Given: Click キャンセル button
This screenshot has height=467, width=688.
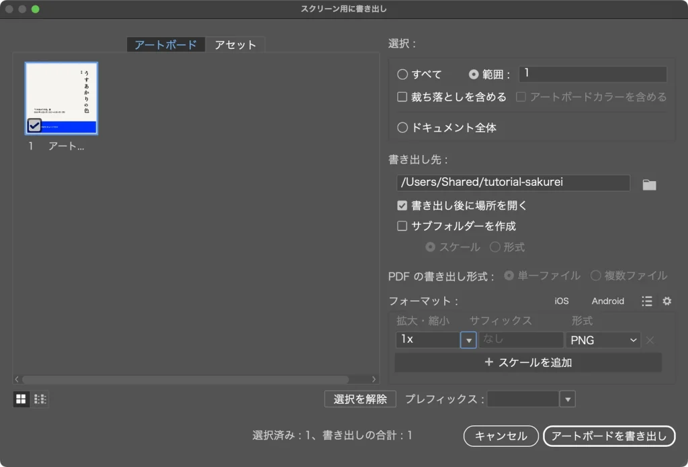Looking at the screenshot, I should coord(501,436).
